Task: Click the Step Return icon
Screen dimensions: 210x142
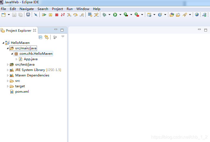Action: click(x=82, y=15)
